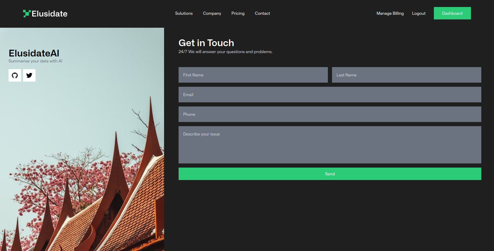Click the Summarise your data with AI text
494x251 pixels.
coord(35,61)
